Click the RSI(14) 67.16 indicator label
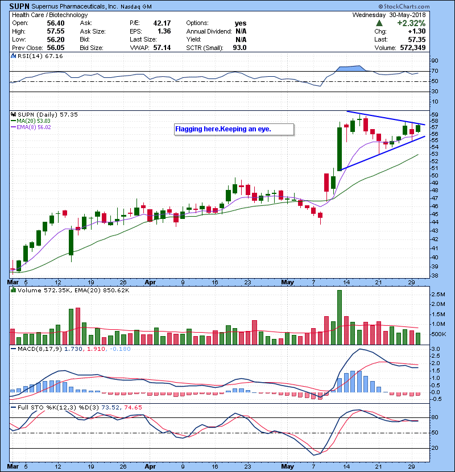455x472 pixels. tap(40, 56)
